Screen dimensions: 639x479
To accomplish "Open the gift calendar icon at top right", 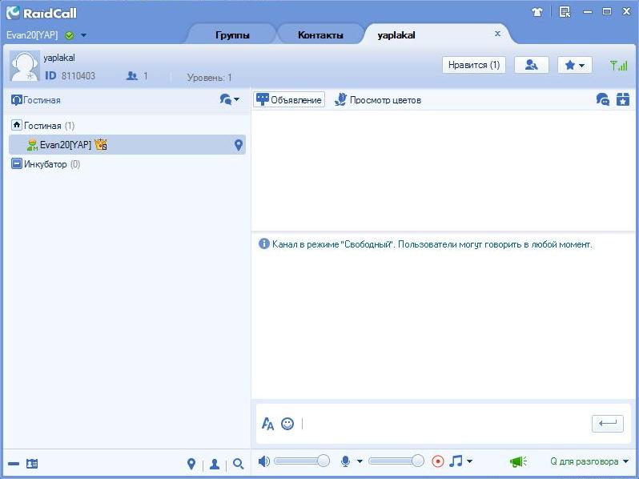I will coord(623,99).
